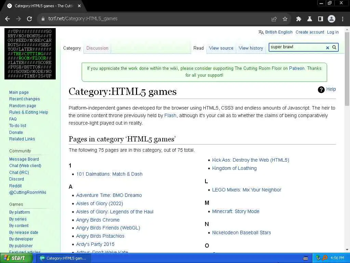Click the Log in link
This screenshot has height=263, width=350.
pyautogui.click(x=333, y=32)
